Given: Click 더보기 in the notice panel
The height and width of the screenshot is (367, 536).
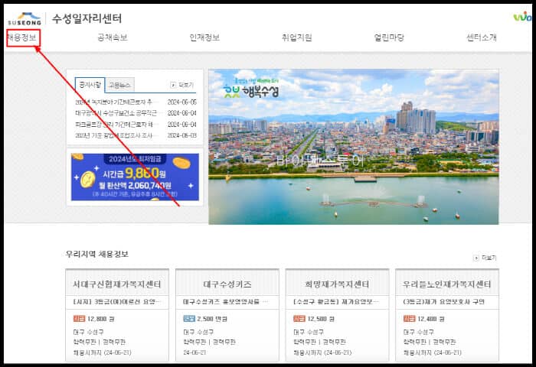Looking at the screenshot, I should tap(186, 85).
